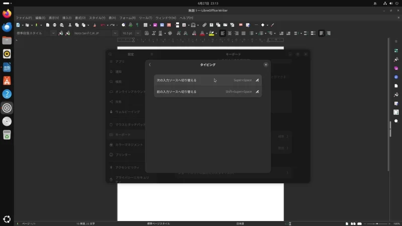Open the font name dropdown

pyautogui.click(x=115, y=33)
